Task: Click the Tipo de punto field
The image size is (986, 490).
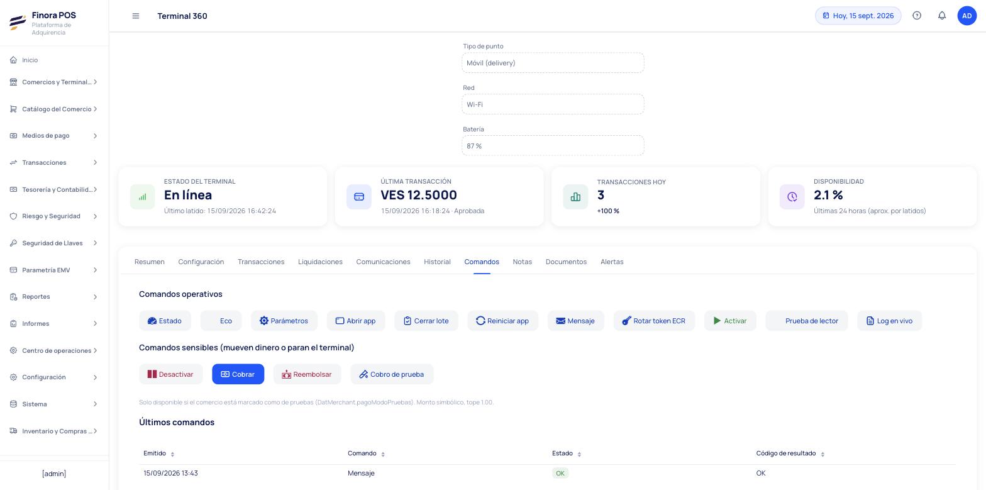Action: tap(553, 63)
